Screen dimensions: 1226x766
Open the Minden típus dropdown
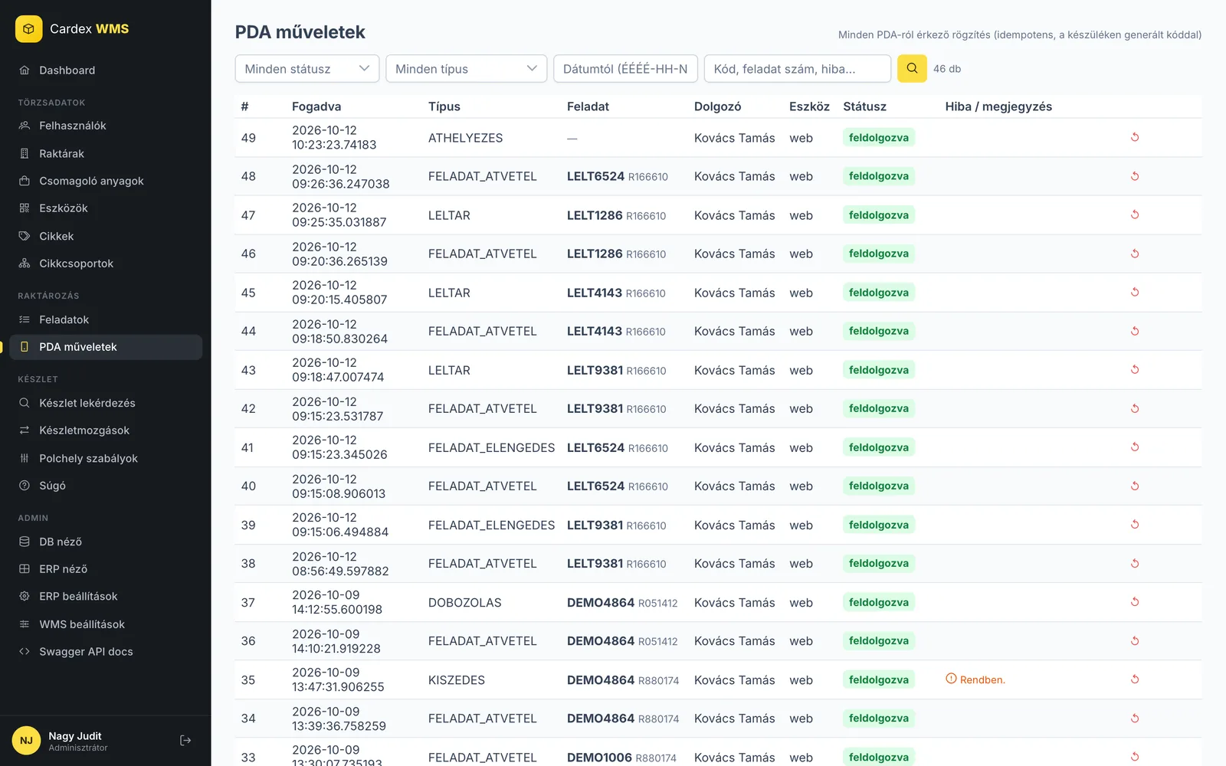click(x=466, y=68)
